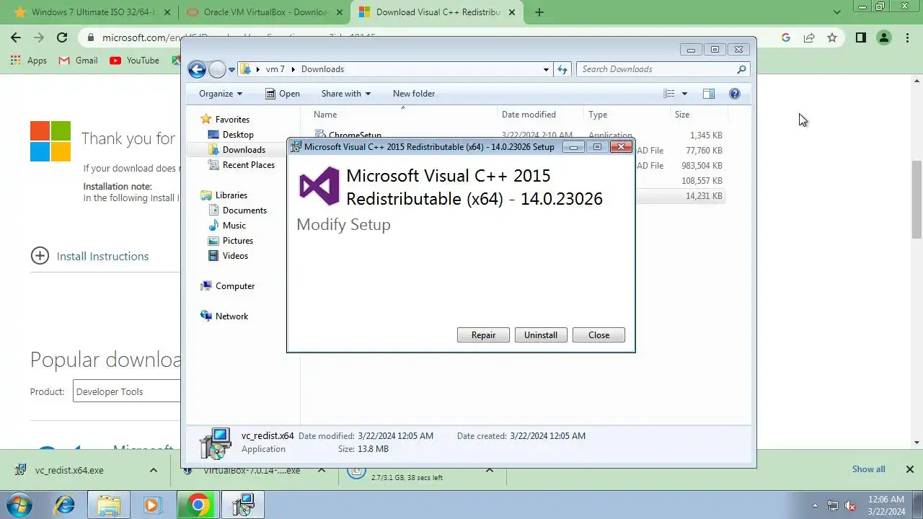Select Favorites in navigation pane
This screenshot has height=519, width=923.
pyautogui.click(x=225, y=120)
